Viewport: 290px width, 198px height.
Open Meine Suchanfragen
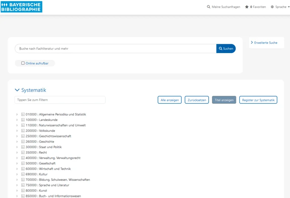224,7
